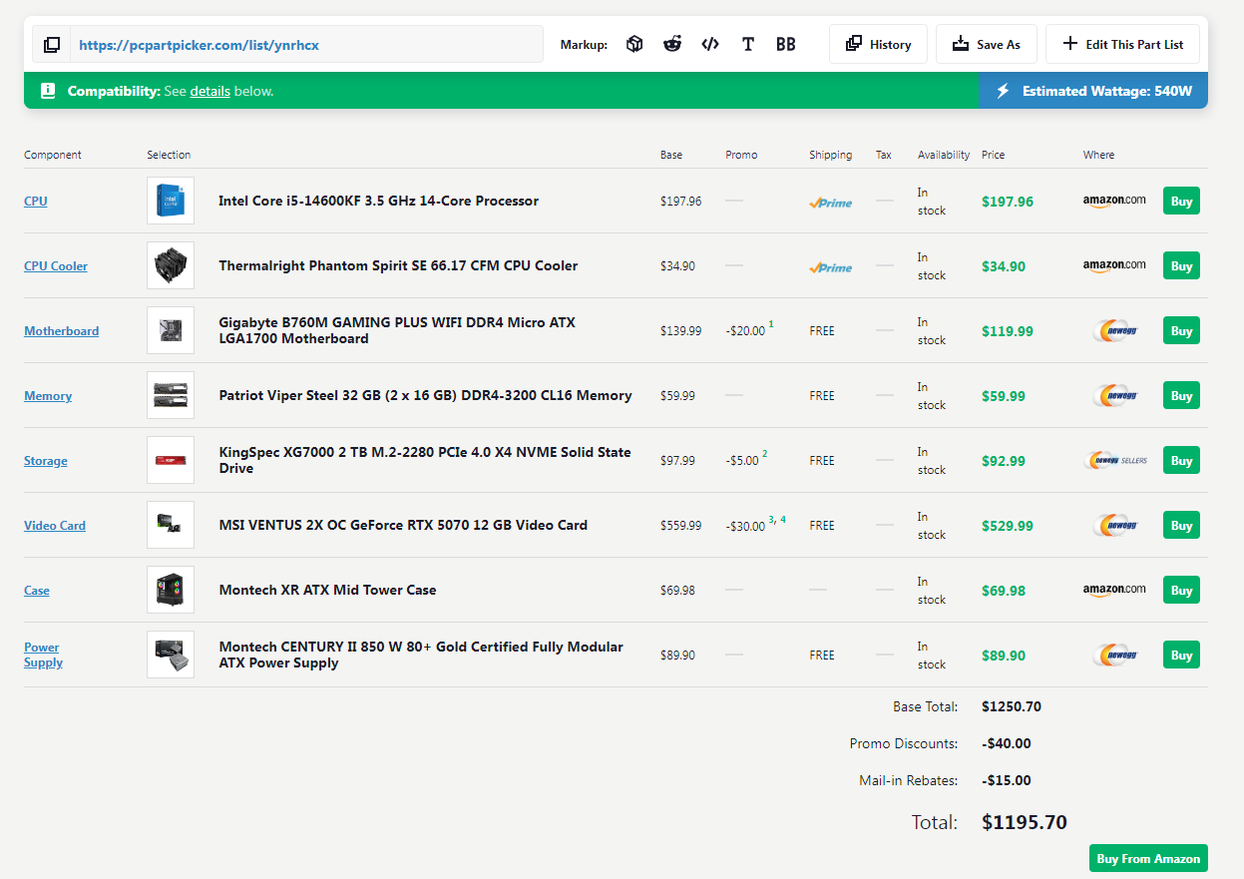
Task: Open the compatibility details link
Action: pyautogui.click(x=210, y=91)
